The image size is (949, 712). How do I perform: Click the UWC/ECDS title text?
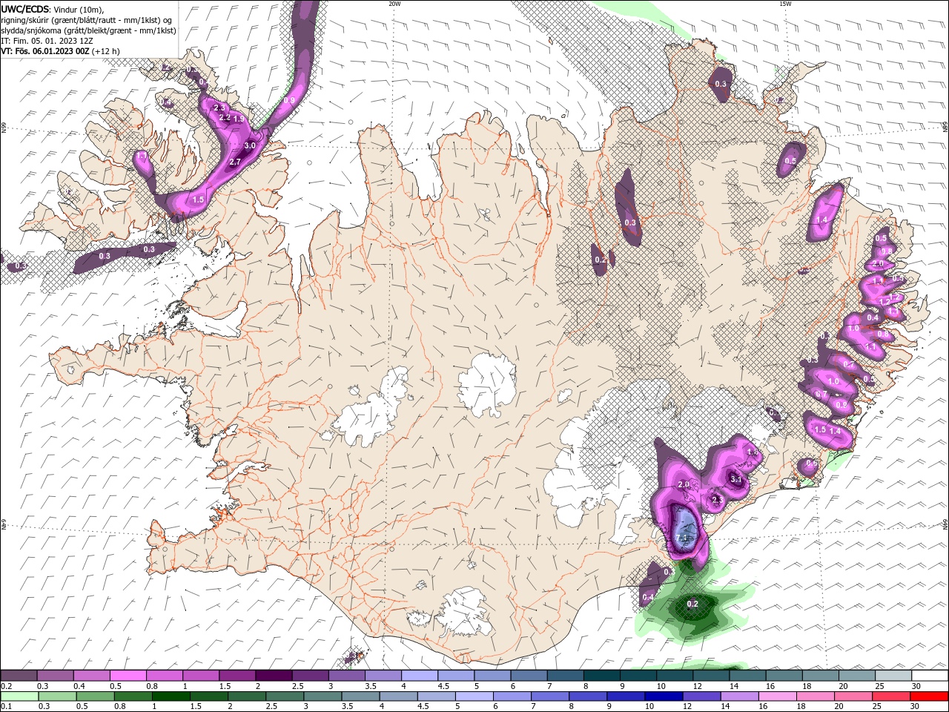click(26, 9)
